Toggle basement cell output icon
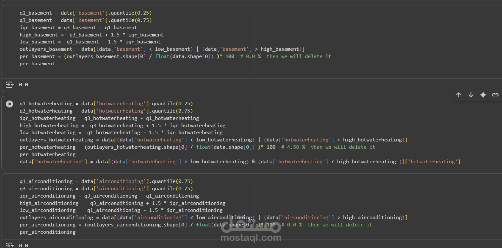502x248 pixels. pos(10,85)
